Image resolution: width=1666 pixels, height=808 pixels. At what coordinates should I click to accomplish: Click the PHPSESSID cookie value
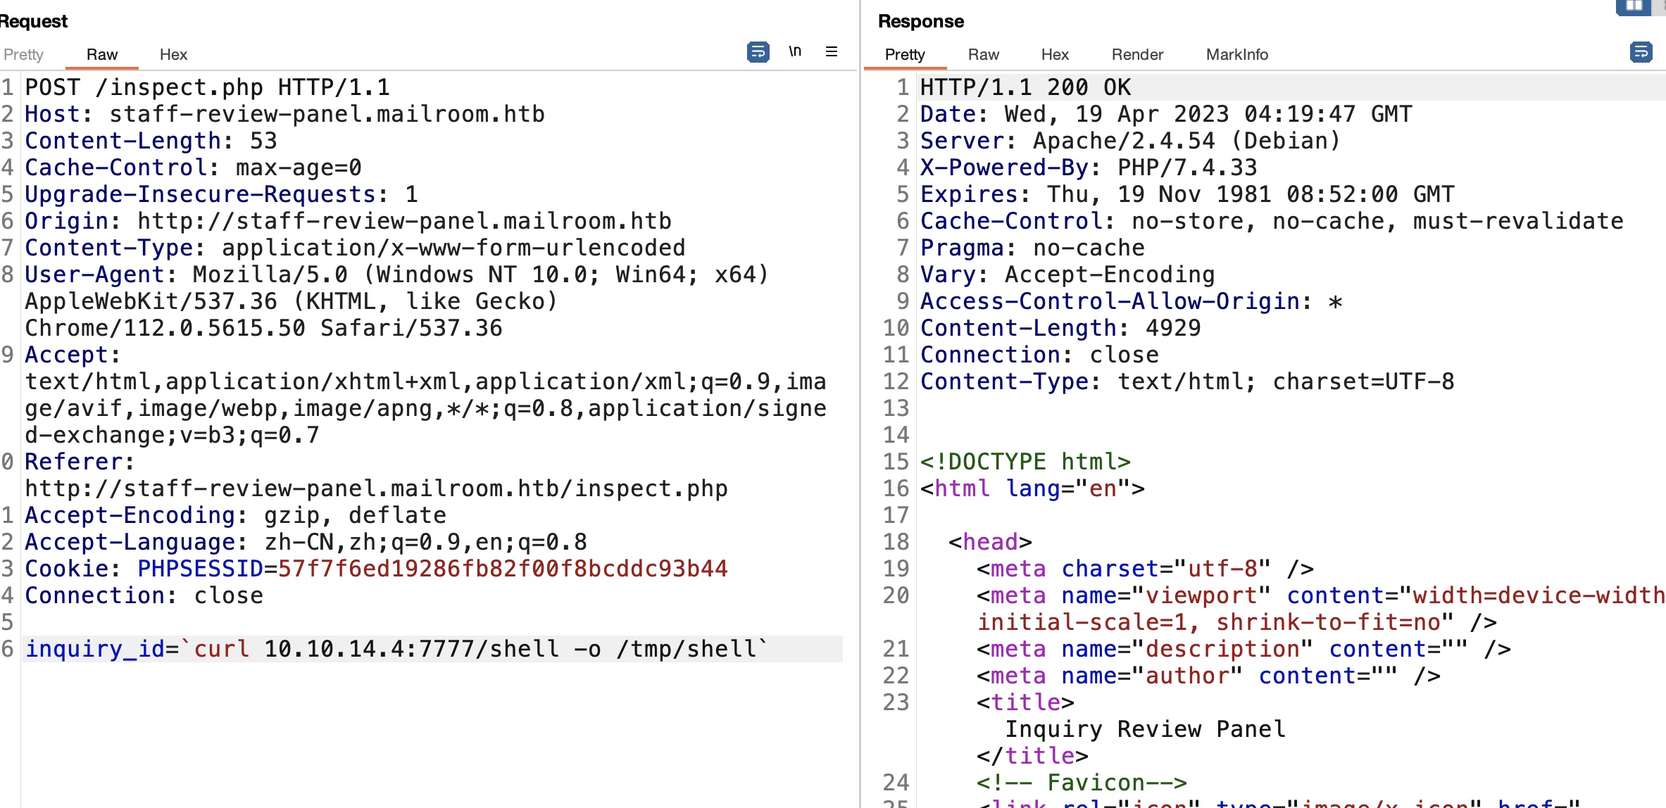click(x=503, y=569)
